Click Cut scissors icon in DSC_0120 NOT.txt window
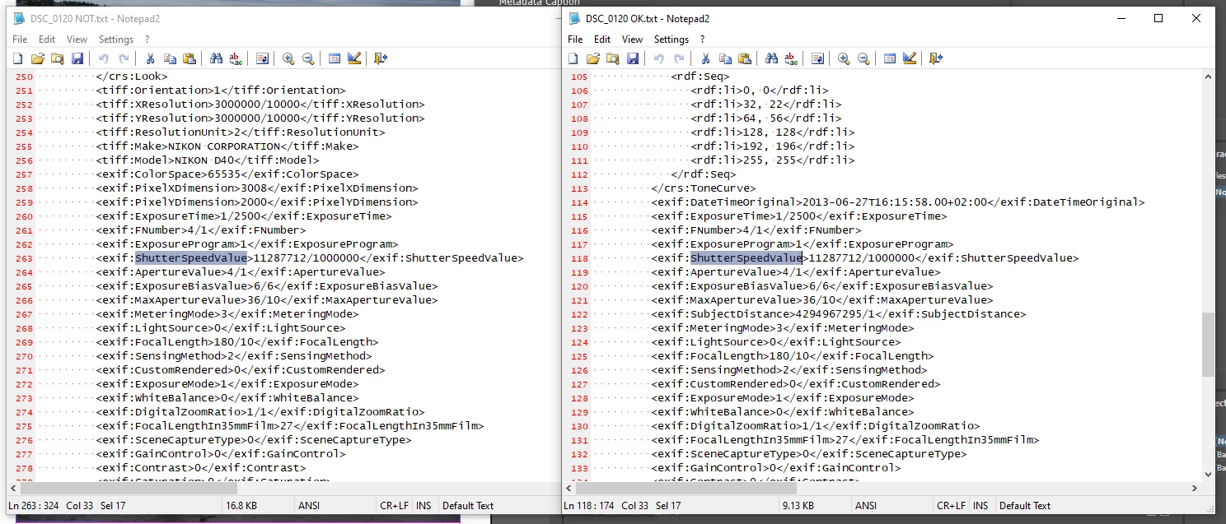Screen dimensions: 1226x524 pos(150,58)
